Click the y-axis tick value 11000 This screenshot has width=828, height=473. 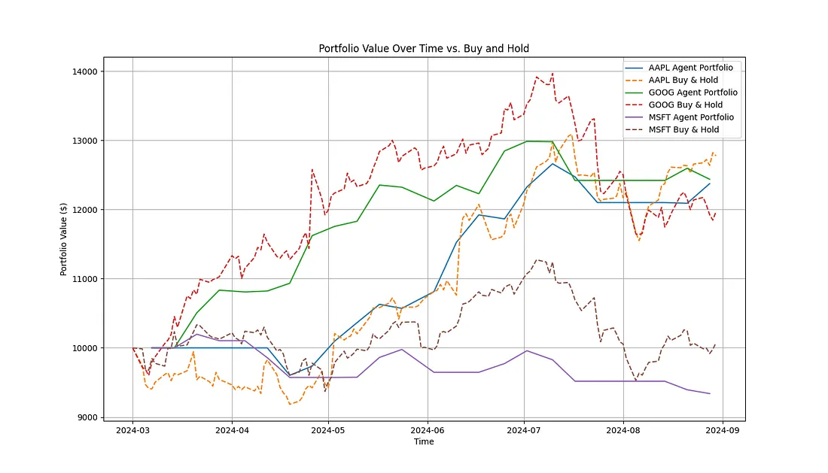pyautogui.click(x=85, y=279)
